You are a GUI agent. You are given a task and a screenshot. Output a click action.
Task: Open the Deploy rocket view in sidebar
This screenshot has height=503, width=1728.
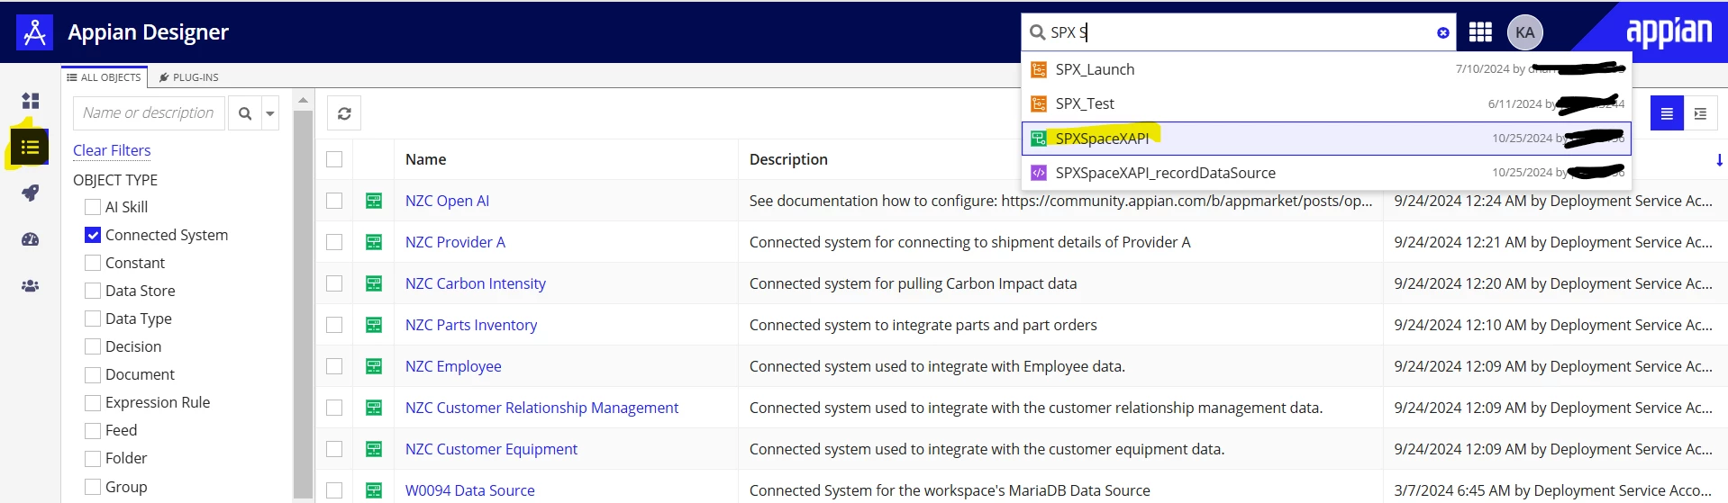31,193
